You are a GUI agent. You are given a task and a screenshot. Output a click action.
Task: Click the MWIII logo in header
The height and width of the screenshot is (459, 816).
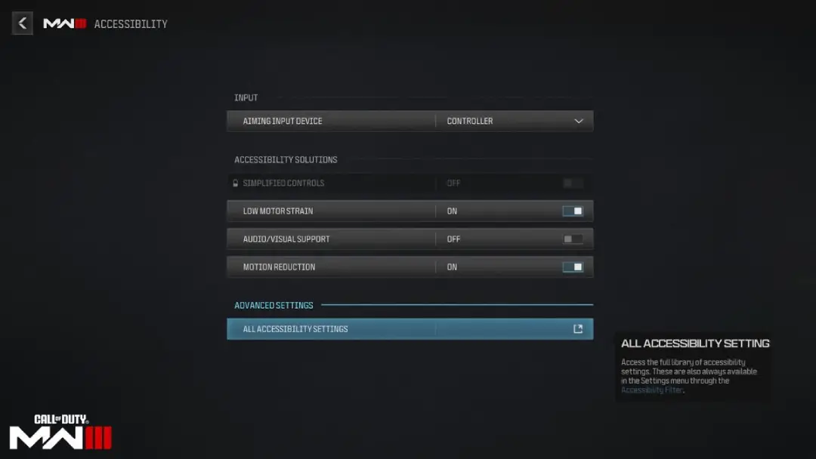point(64,23)
